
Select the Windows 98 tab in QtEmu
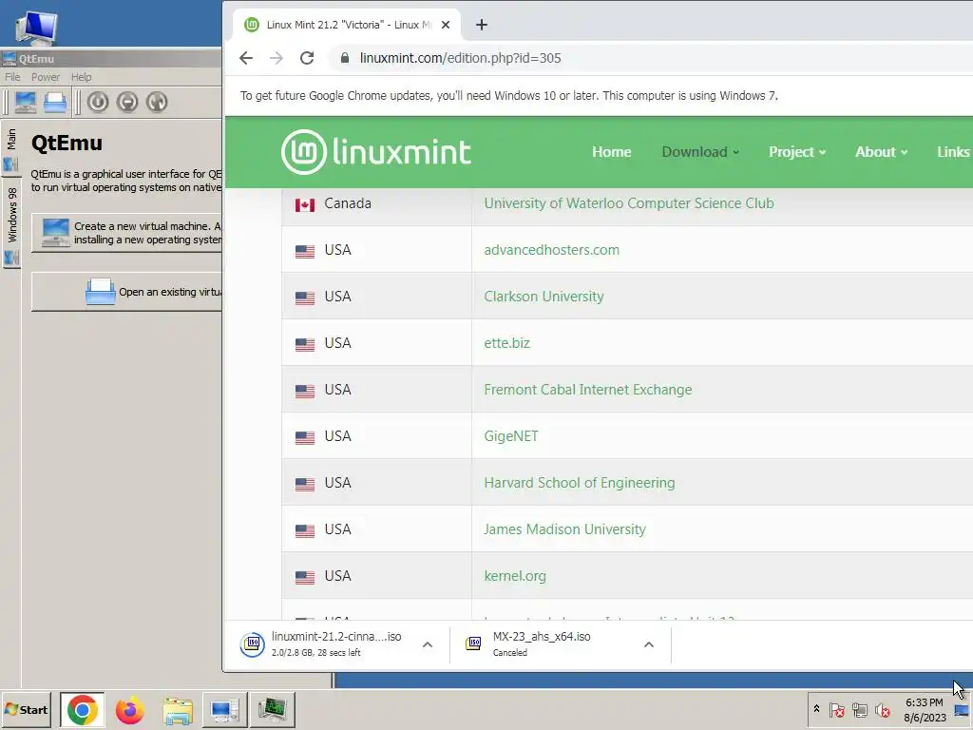point(11,223)
